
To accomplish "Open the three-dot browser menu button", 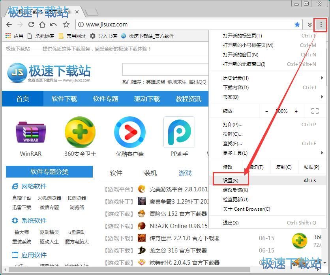I will pos(321,25).
